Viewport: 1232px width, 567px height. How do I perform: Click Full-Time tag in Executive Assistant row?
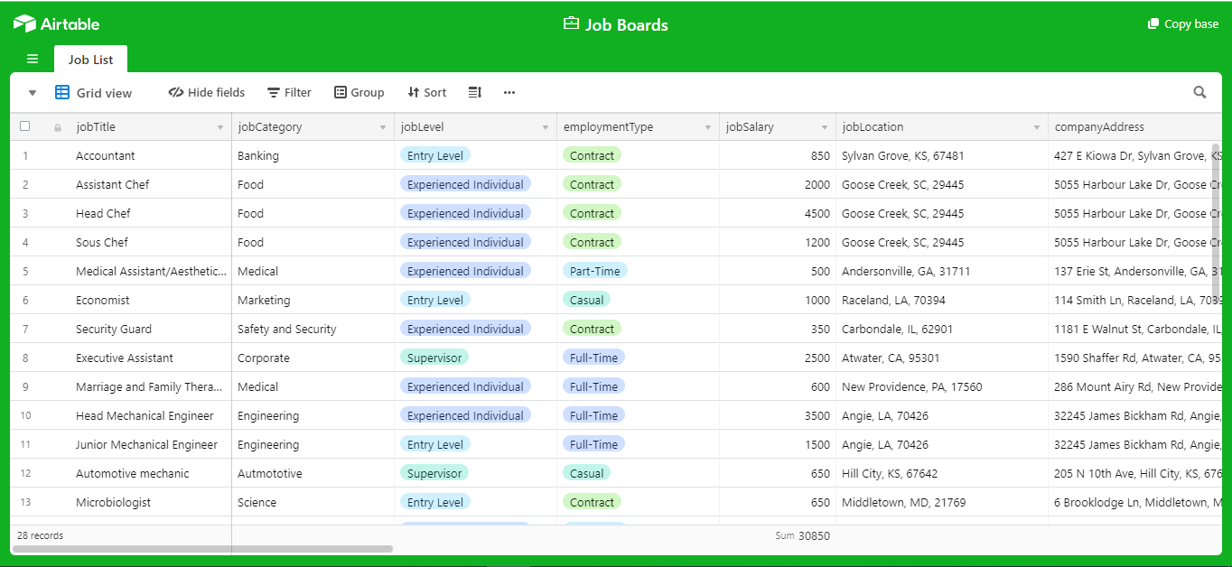click(x=594, y=358)
